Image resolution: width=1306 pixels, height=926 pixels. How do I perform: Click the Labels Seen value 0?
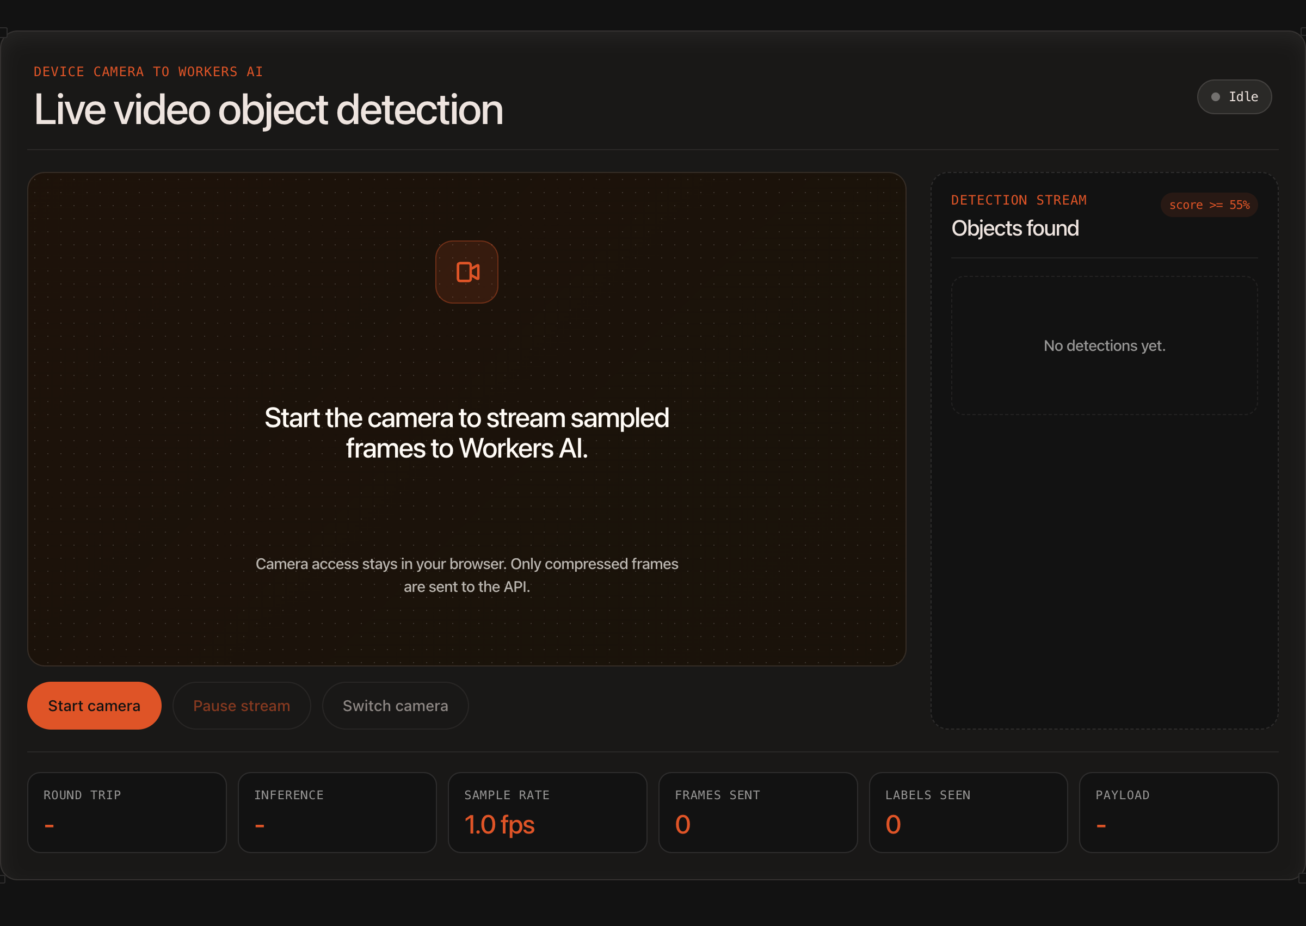coord(893,824)
